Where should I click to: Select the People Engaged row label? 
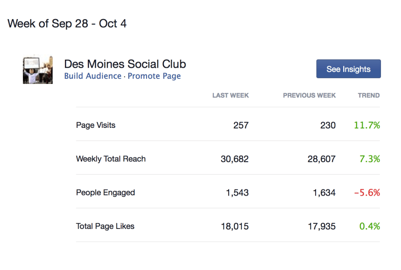[x=106, y=193]
